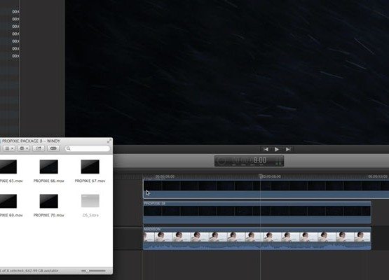Select the PROPIXIE 65.mov thumbnail

[8, 167]
